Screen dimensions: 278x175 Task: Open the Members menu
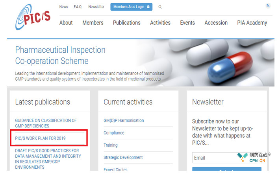[x=93, y=23]
